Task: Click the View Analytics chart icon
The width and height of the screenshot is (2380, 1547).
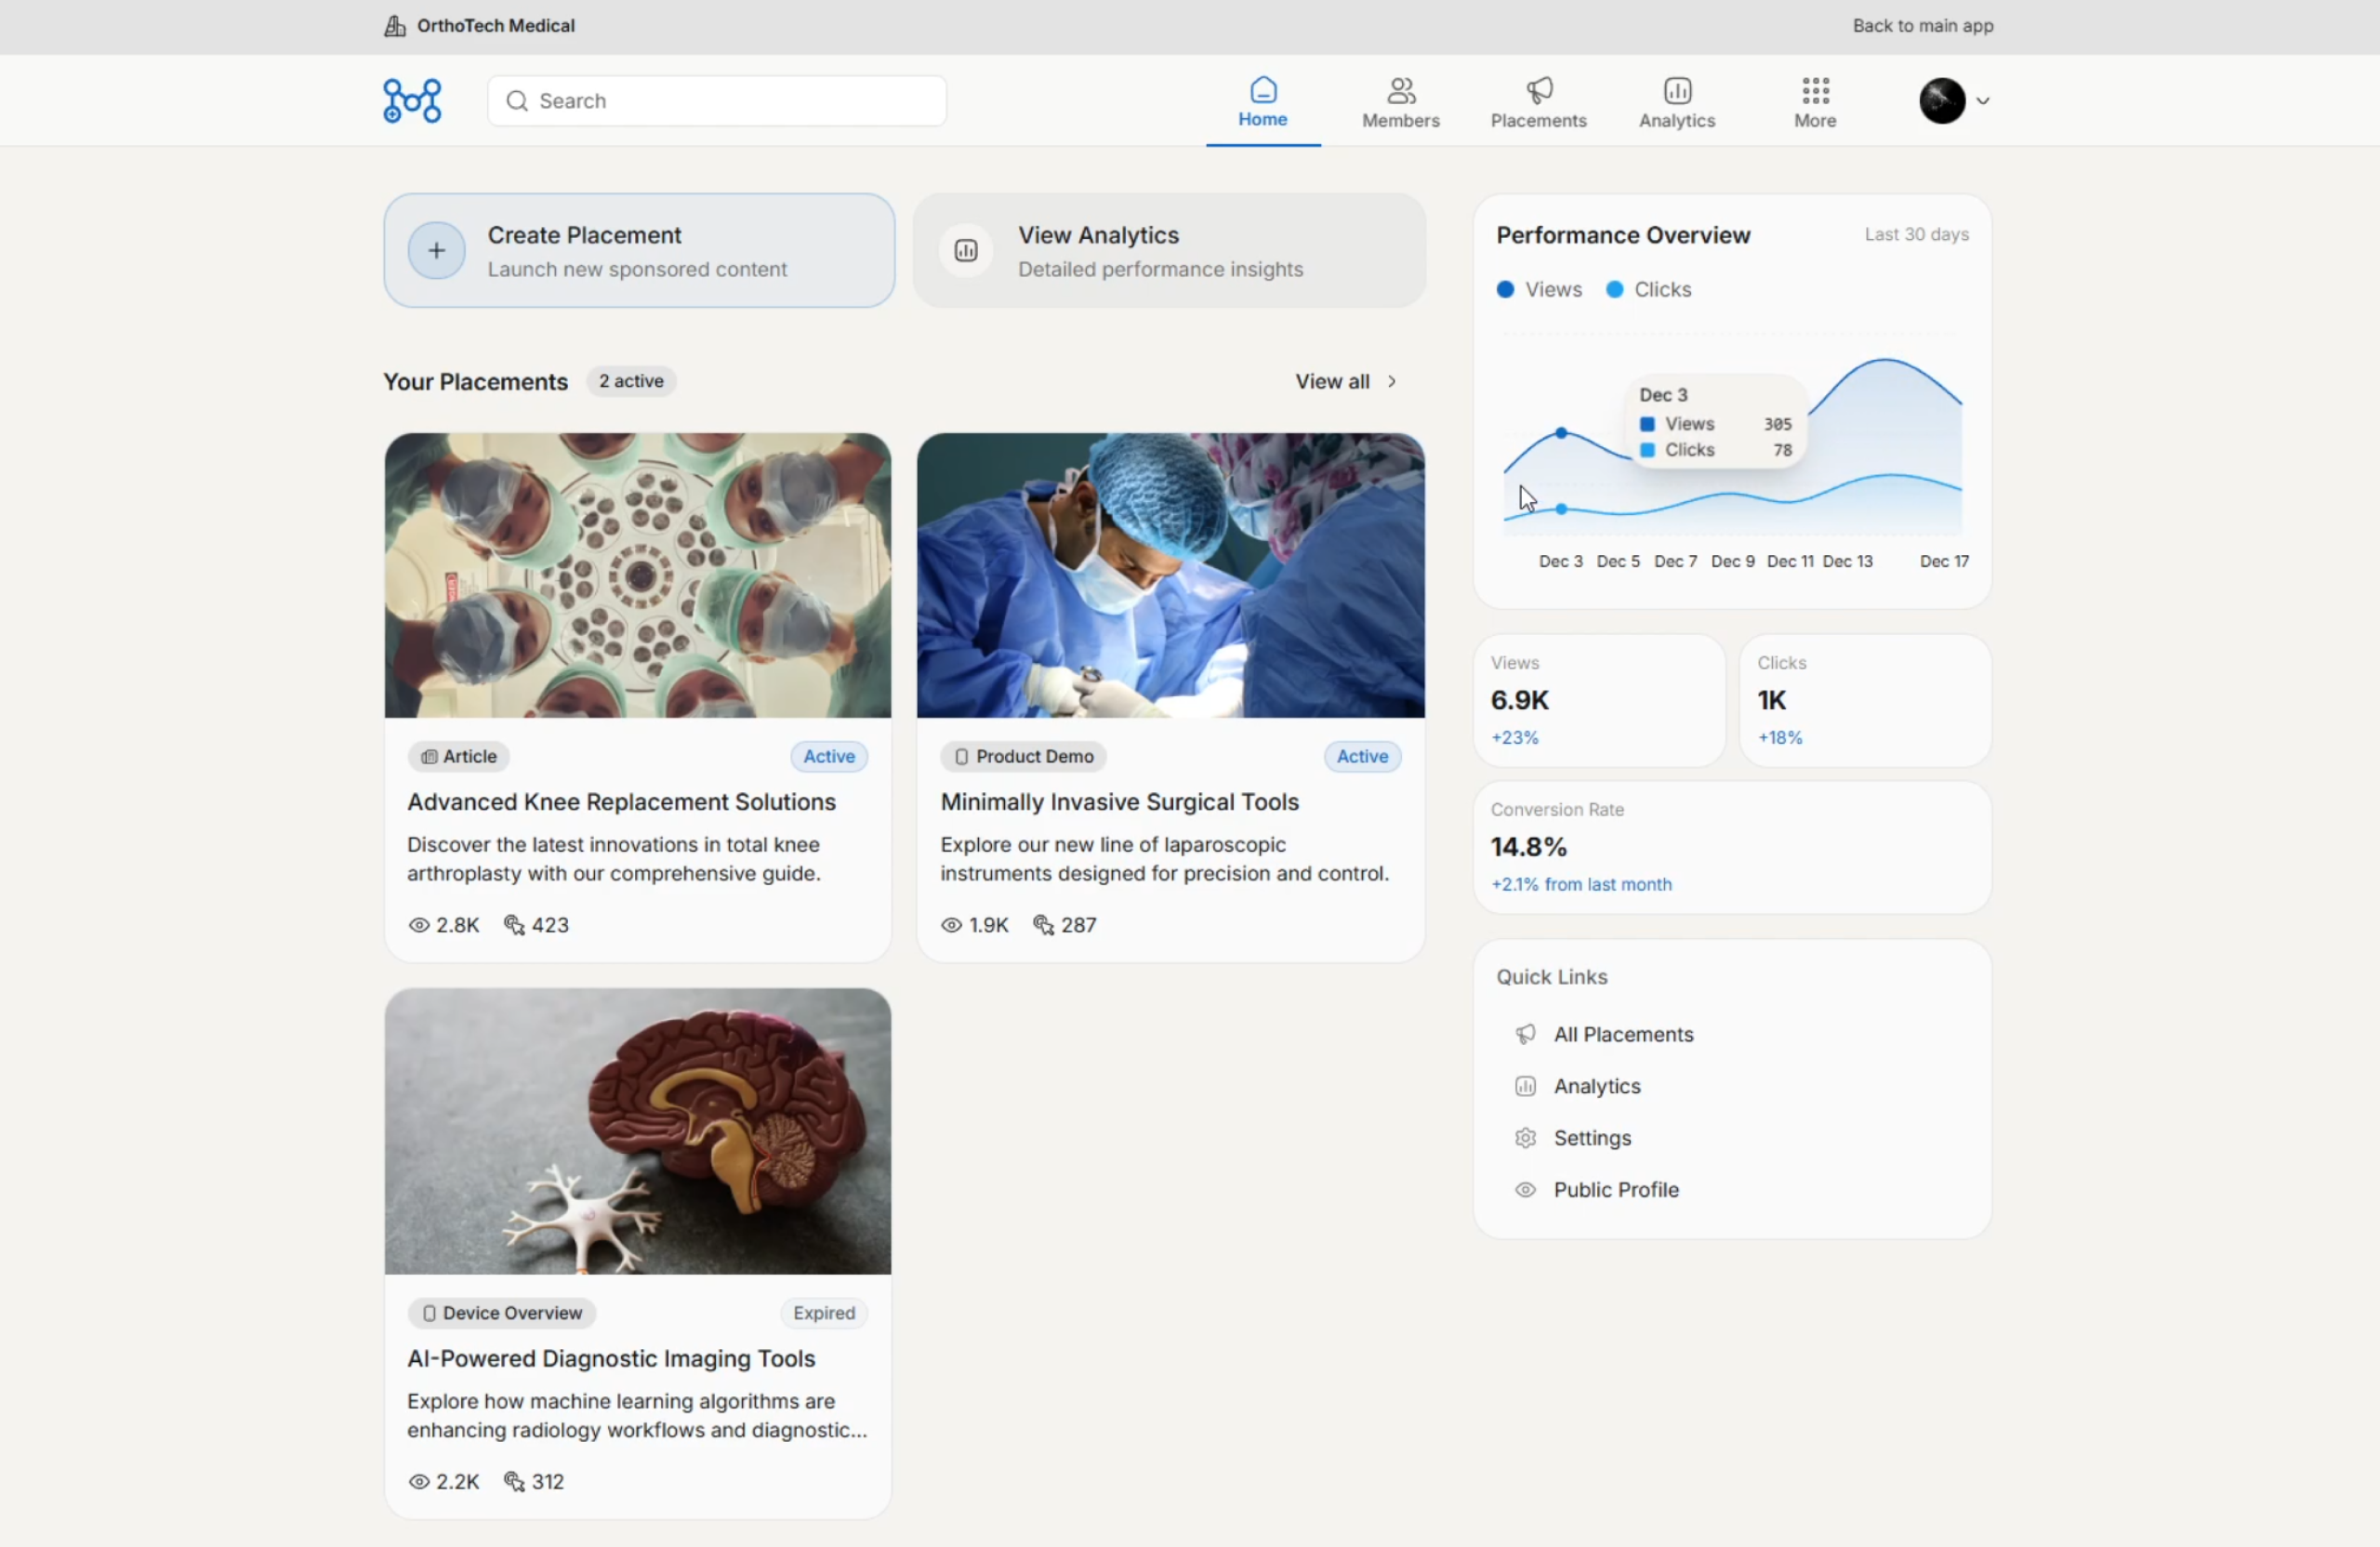Action: pyautogui.click(x=965, y=250)
